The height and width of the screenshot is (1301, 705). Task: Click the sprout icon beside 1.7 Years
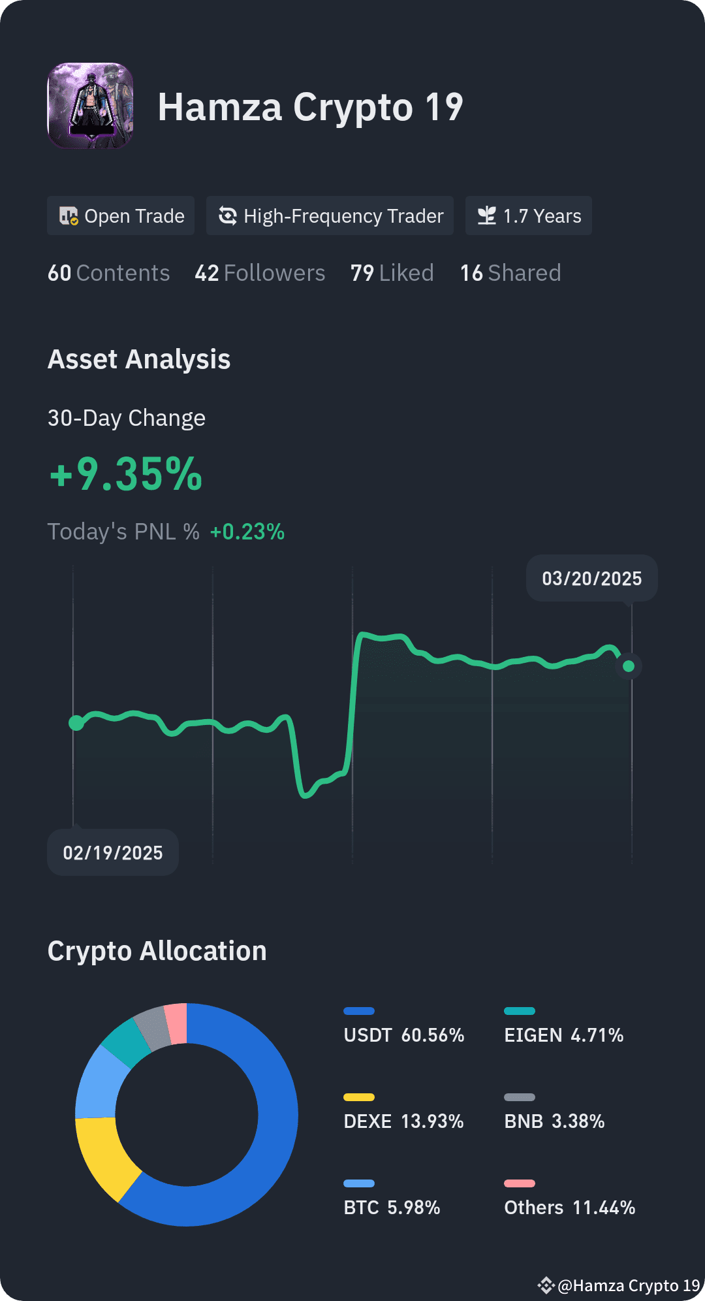click(x=487, y=216)
